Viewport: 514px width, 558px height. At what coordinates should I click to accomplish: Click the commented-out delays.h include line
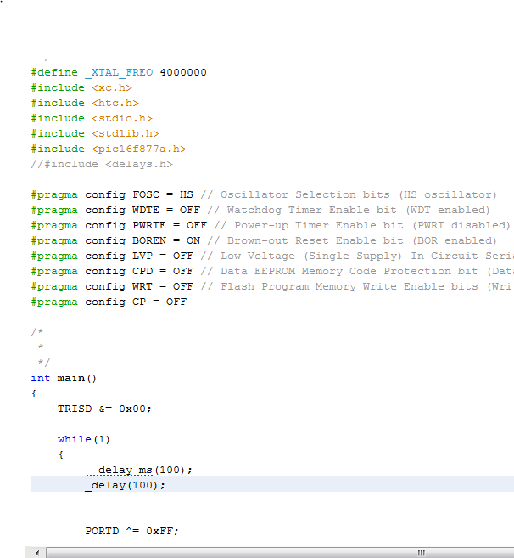point(102,165)
